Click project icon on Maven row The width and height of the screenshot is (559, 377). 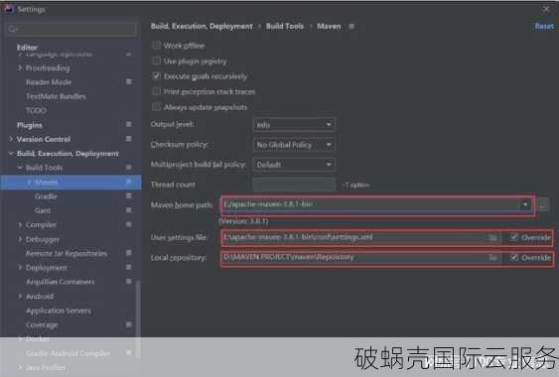(129, 182)
